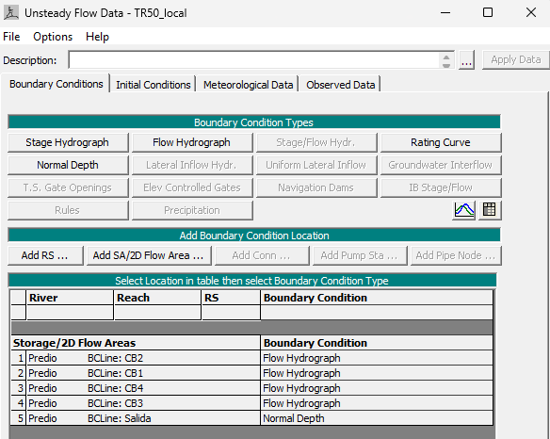This screenshot has width=550, height=439.
Task: Click the Description text field
Action: click(x=254, y=60)
